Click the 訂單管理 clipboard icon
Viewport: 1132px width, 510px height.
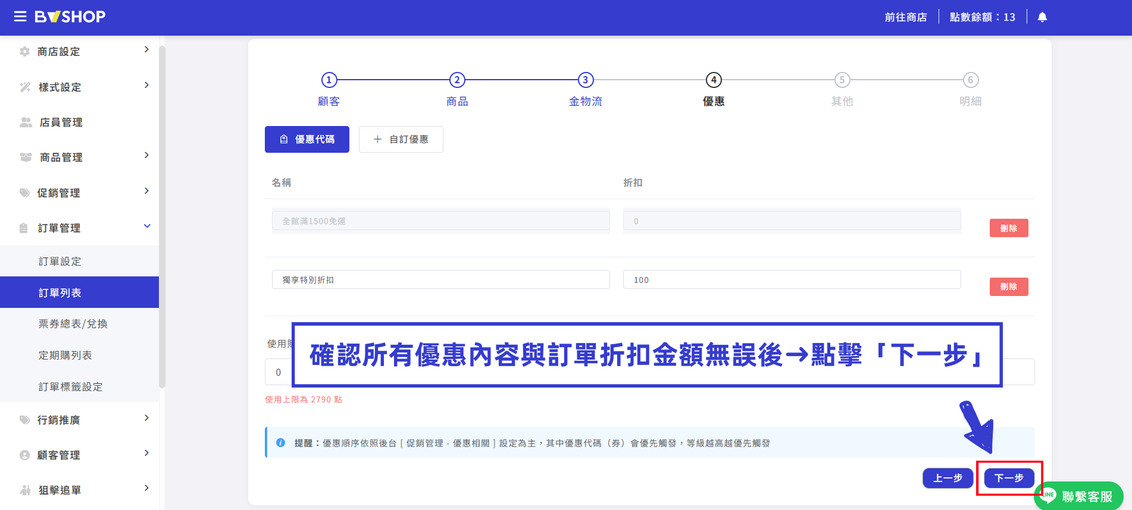24,228
